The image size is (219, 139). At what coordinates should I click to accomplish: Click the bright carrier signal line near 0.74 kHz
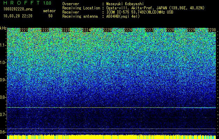click(x=111, y=107)
